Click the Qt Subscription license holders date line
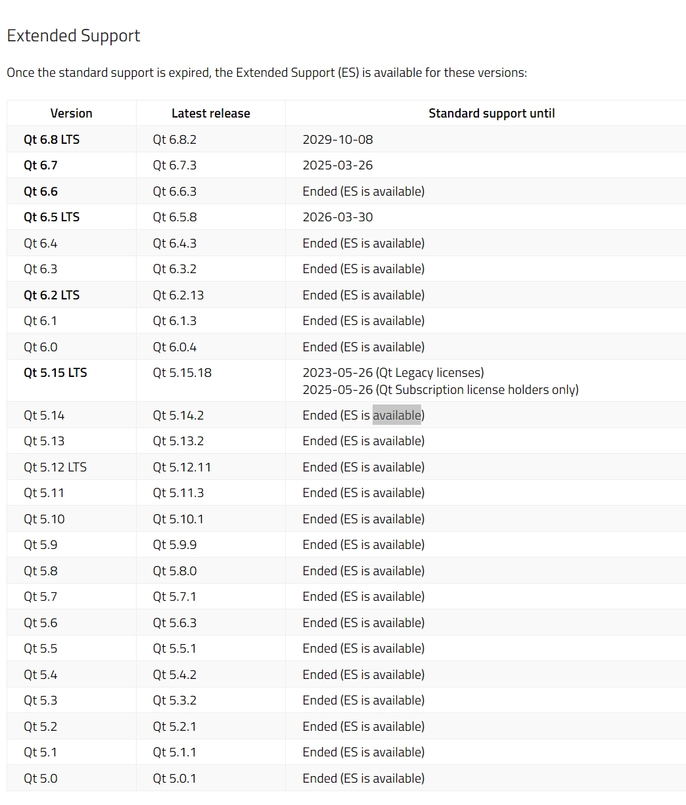The image size is (686, 805). [x=440, y=390]
